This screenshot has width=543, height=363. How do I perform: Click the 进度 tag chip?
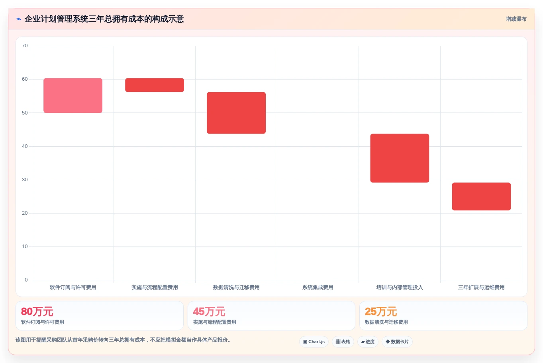[x=368, y=342]
